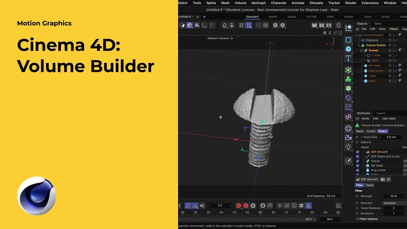Click timeline marker at frame 60
This screenshot has width=407, height=229.
pos(260,212)
